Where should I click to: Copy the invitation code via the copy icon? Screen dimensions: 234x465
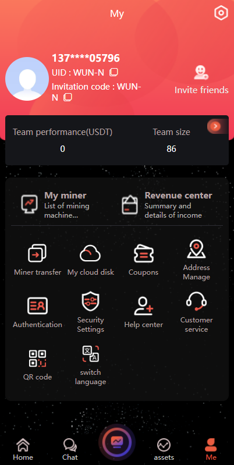pos(68,97)
